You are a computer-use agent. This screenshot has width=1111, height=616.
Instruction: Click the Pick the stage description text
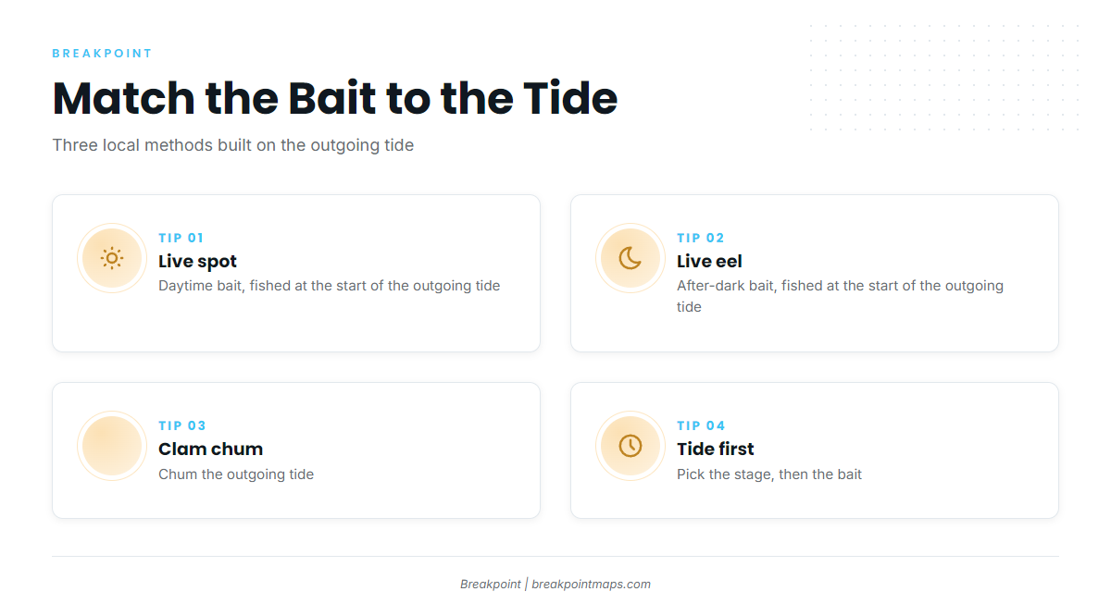pos(769,474)
